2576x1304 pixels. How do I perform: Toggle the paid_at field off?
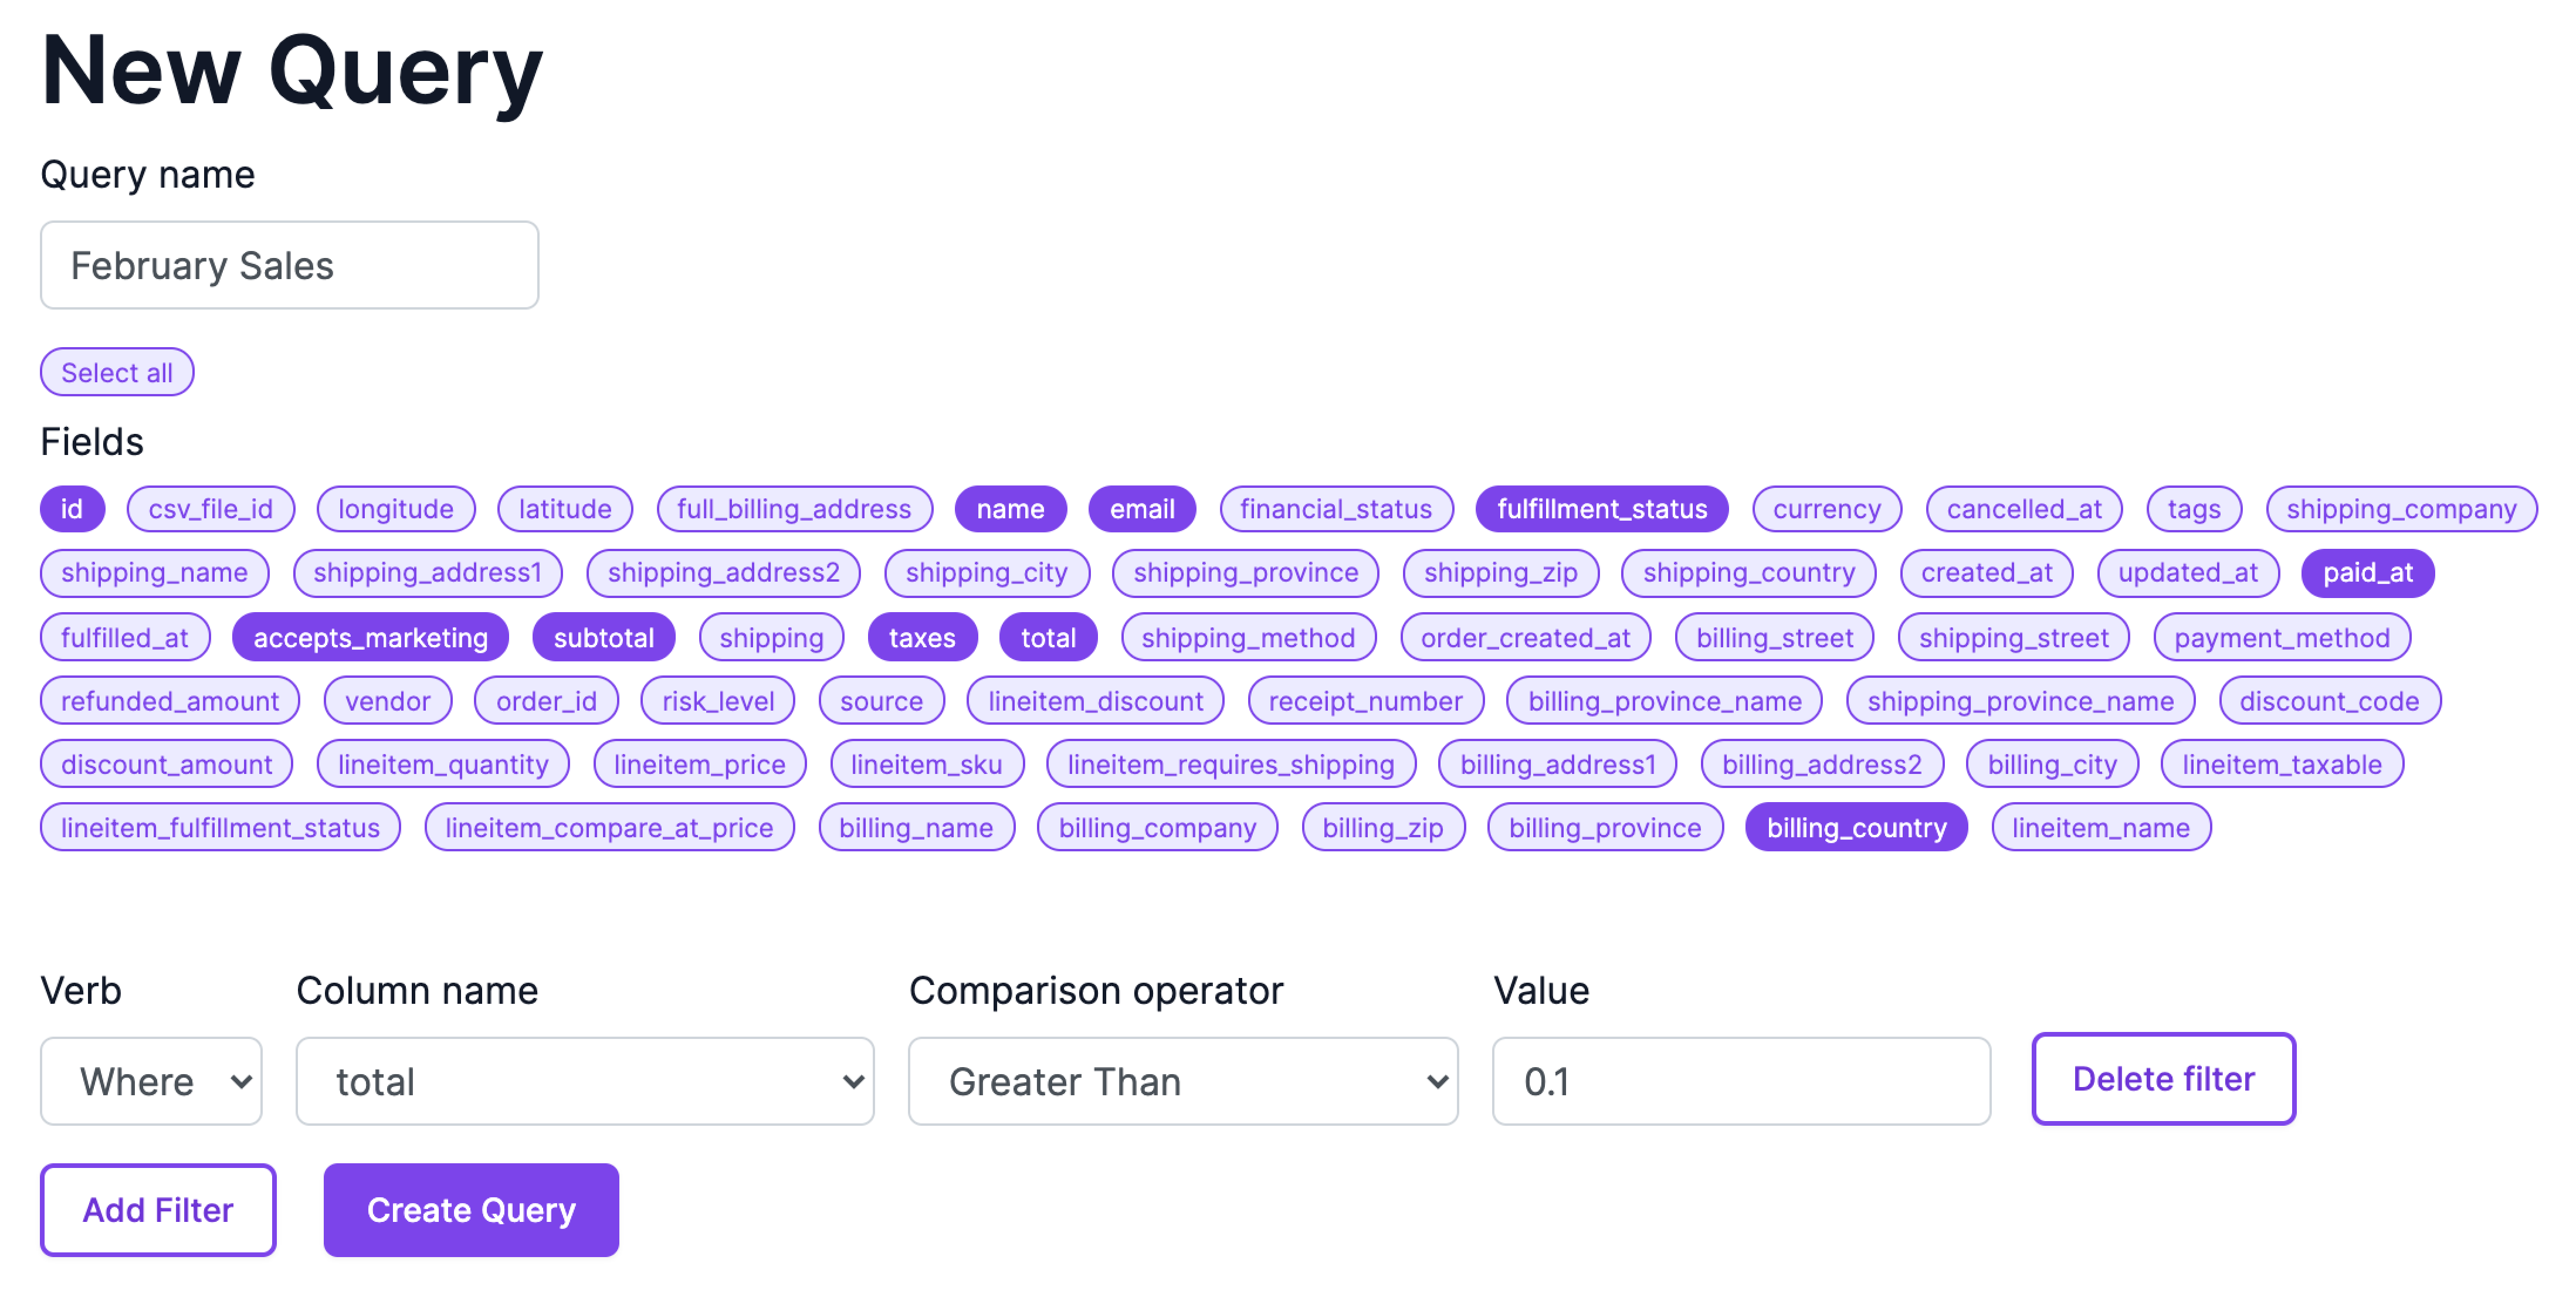click(2367, 573)
